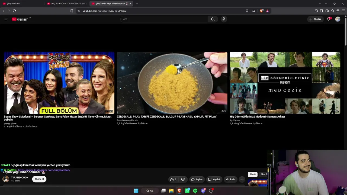Open more actions ellipsis for the video
This screenshot has height=195, width=347.
[x=242, y=179]
